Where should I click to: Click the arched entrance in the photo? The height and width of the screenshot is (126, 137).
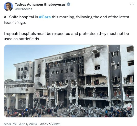pyautogui.click(x=62, y=98)
